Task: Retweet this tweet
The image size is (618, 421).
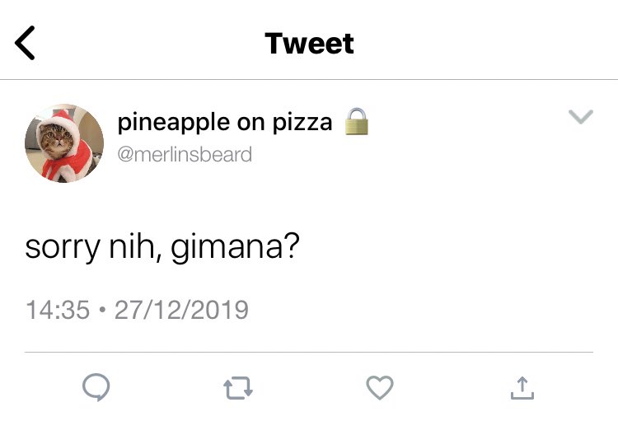Action: 238,387
